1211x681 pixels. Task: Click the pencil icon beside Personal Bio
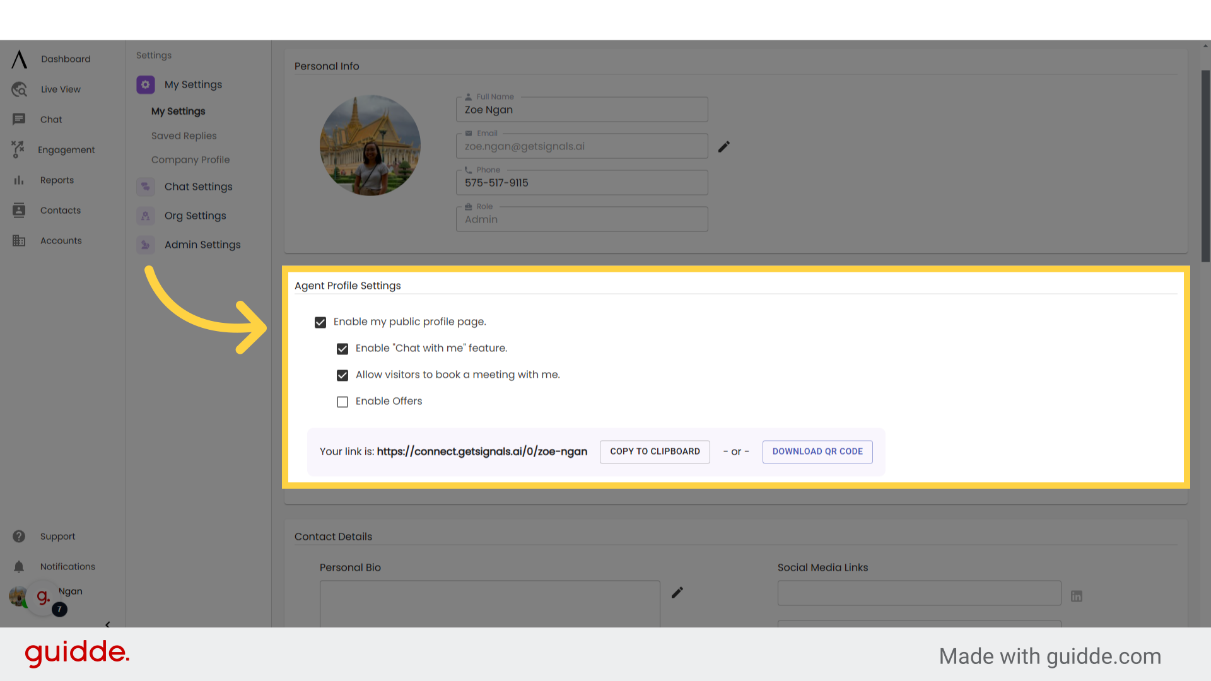tap(677, 593)
